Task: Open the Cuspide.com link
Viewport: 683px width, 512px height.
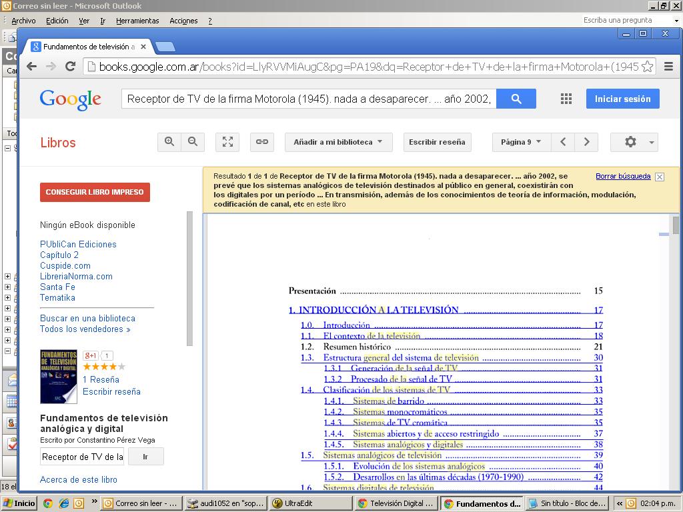Action: tap(65, 265)
